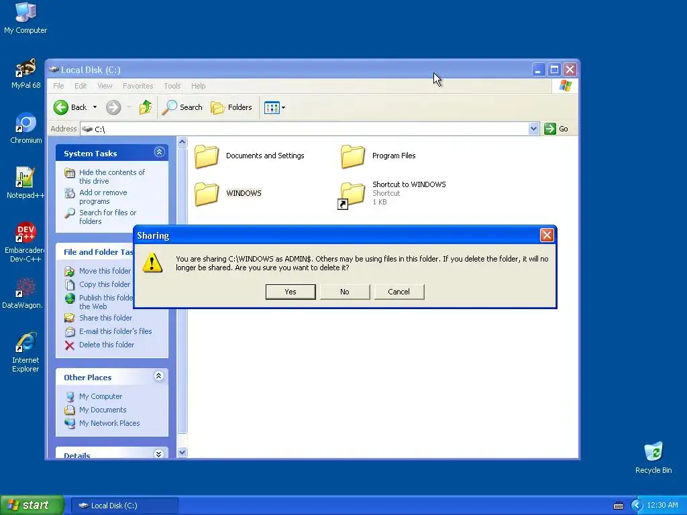This screenshot has height=515, width=687.
Task: Open the Back history dropdown arrow
Action: click(x=95, y=107)
